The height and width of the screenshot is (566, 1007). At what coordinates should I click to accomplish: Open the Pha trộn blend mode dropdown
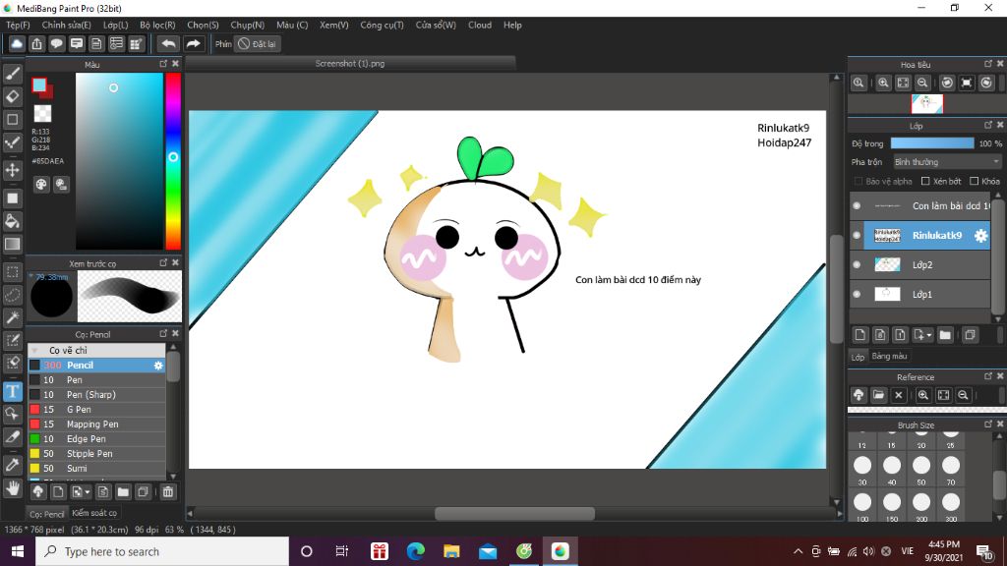click(946, 162)
